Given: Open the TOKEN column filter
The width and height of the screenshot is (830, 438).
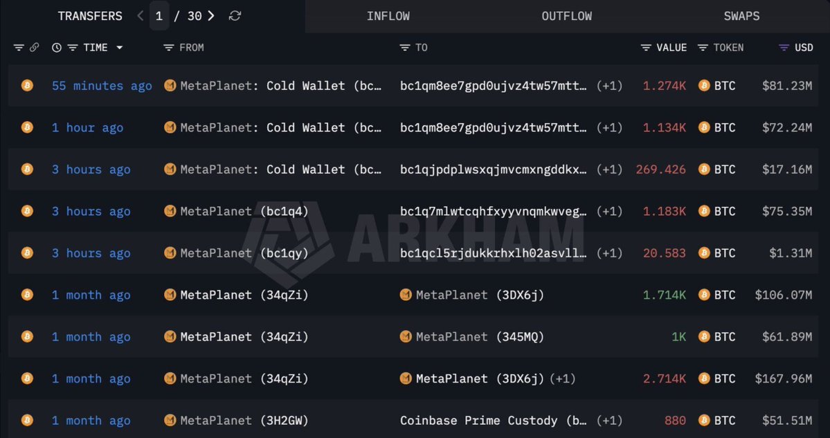Looking at the screenshot, I should point(703,48).
